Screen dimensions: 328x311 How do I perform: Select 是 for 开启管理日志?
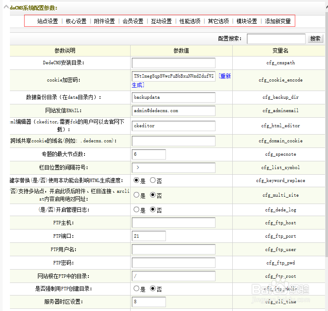tap(136, 210)
